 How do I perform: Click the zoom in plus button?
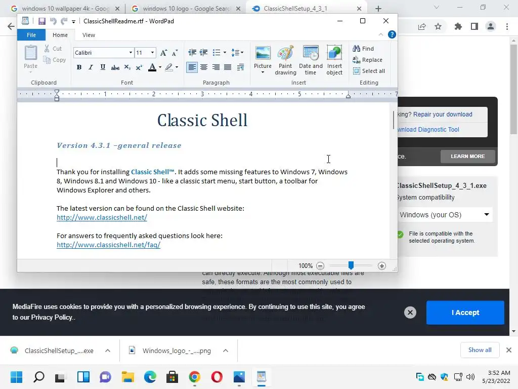click(381, 266)
